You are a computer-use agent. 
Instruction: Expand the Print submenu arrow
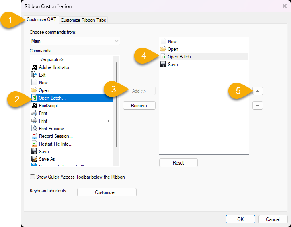(109, 121)
